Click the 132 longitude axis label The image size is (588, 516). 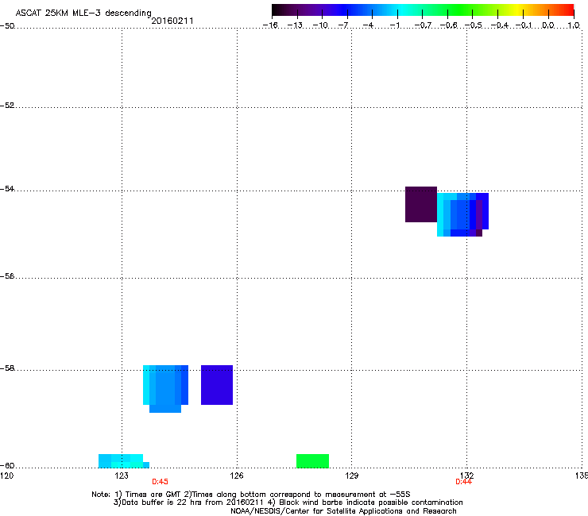click(467, 476)
